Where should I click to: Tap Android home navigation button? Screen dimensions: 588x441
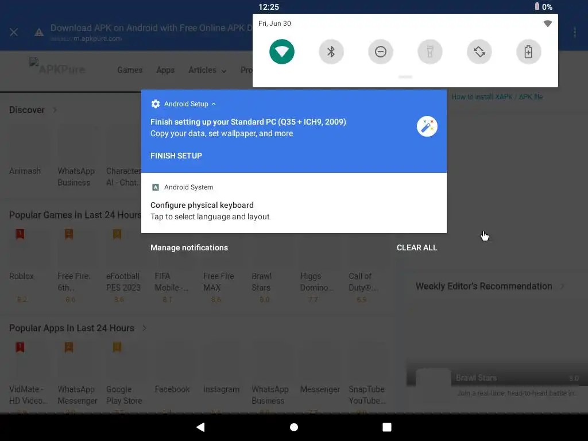click(294, 427)
